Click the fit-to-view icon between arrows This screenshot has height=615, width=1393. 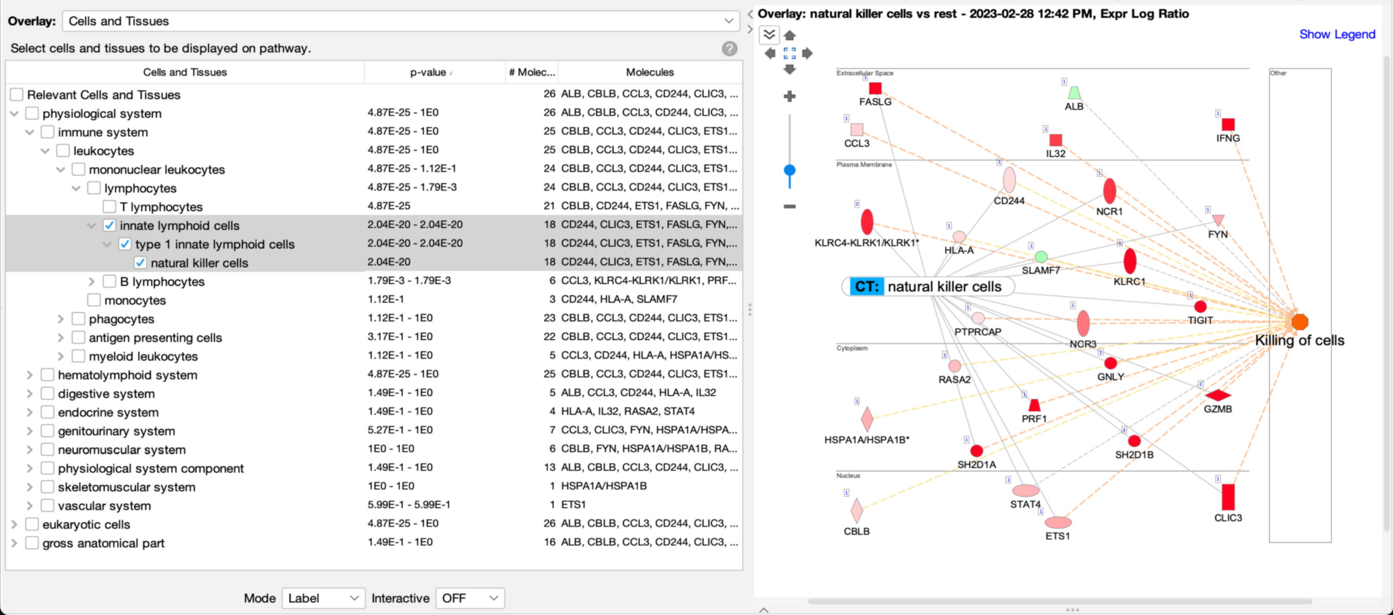point(789,53)
